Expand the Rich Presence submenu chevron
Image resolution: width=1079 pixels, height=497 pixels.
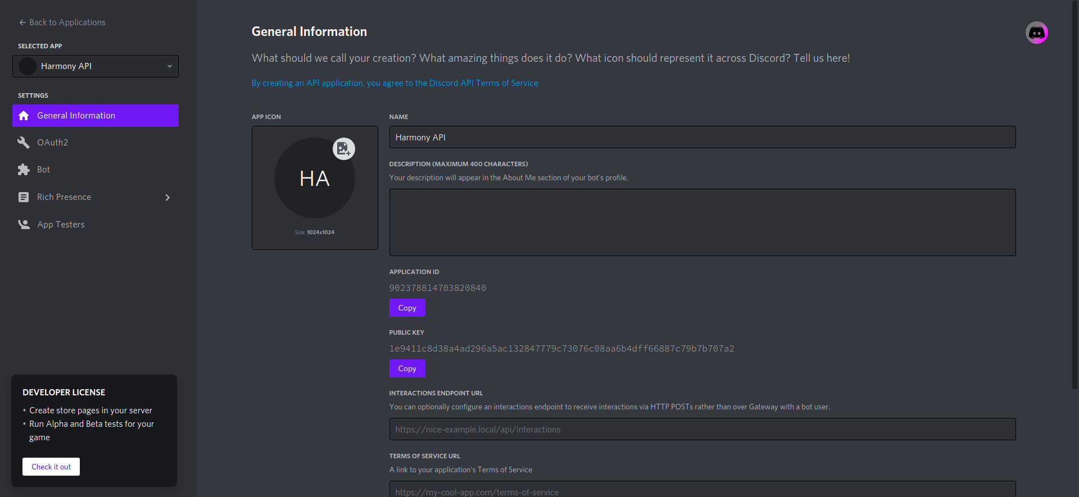coord(167,197)
